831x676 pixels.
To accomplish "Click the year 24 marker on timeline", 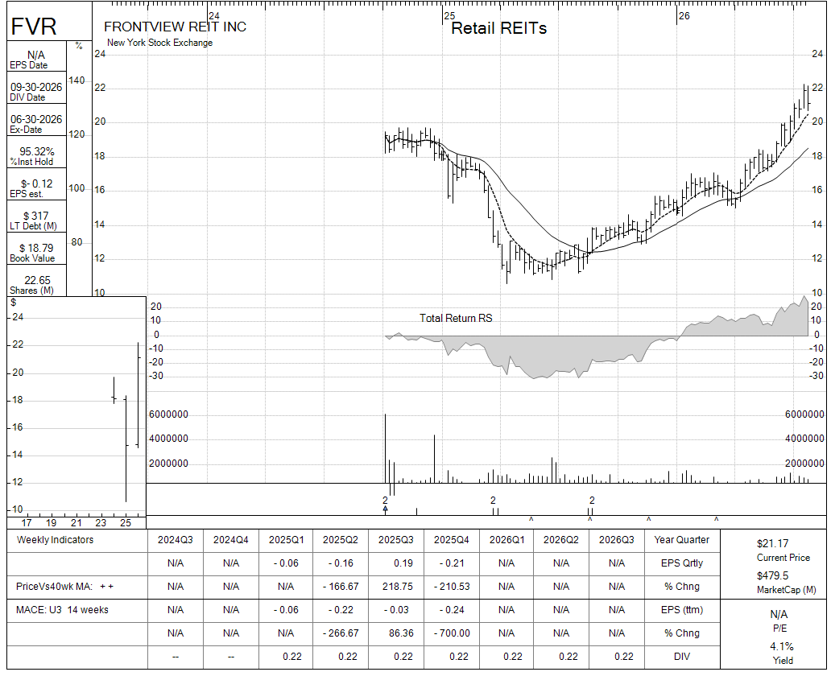I will [214, 16].
